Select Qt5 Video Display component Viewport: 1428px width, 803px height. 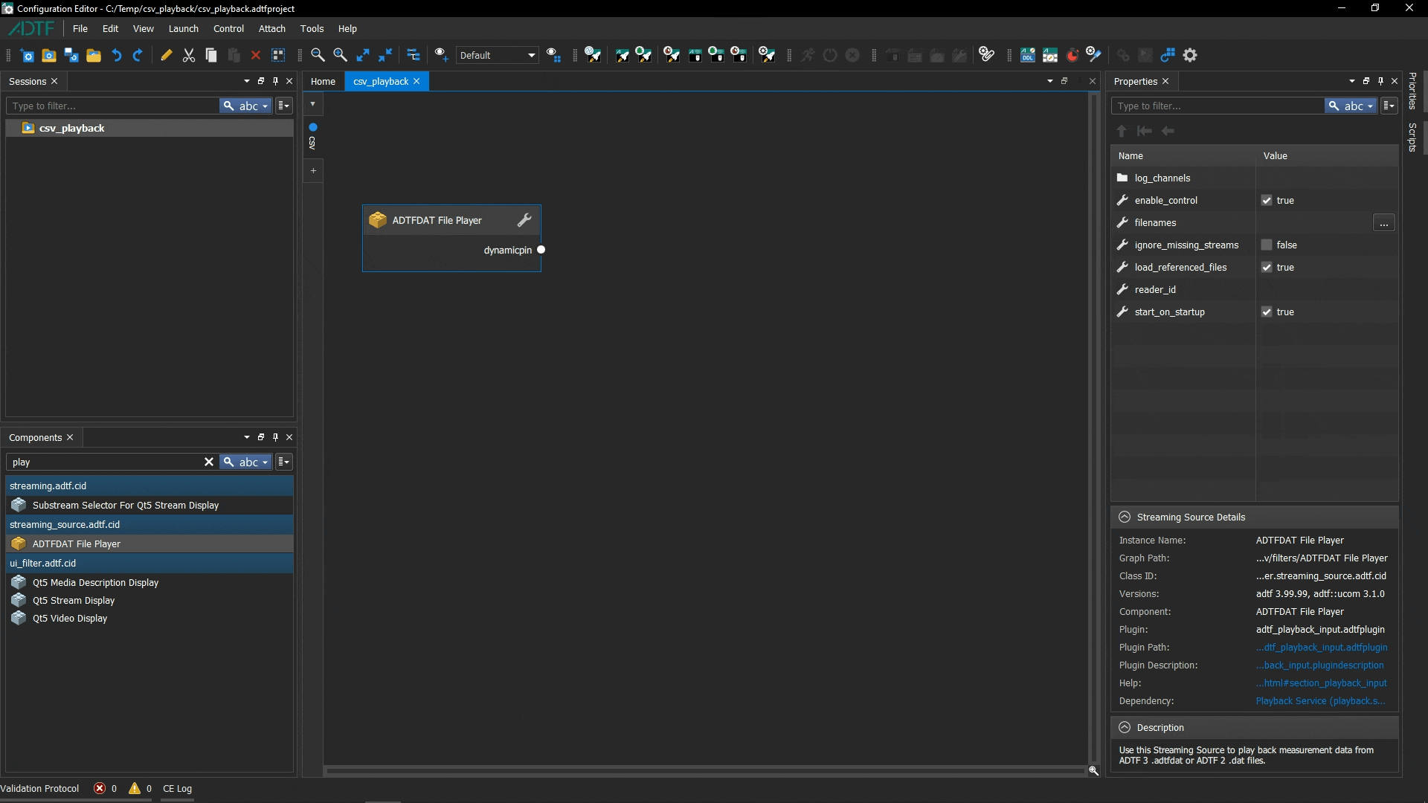pyautogui.click(x=149, y=618)
